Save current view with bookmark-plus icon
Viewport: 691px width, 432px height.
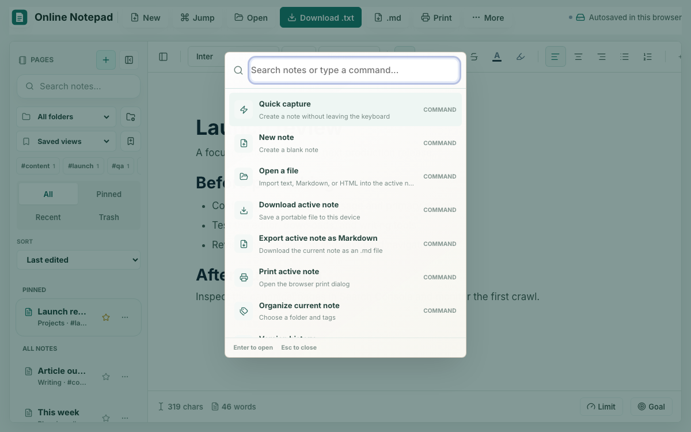[131, 141]
